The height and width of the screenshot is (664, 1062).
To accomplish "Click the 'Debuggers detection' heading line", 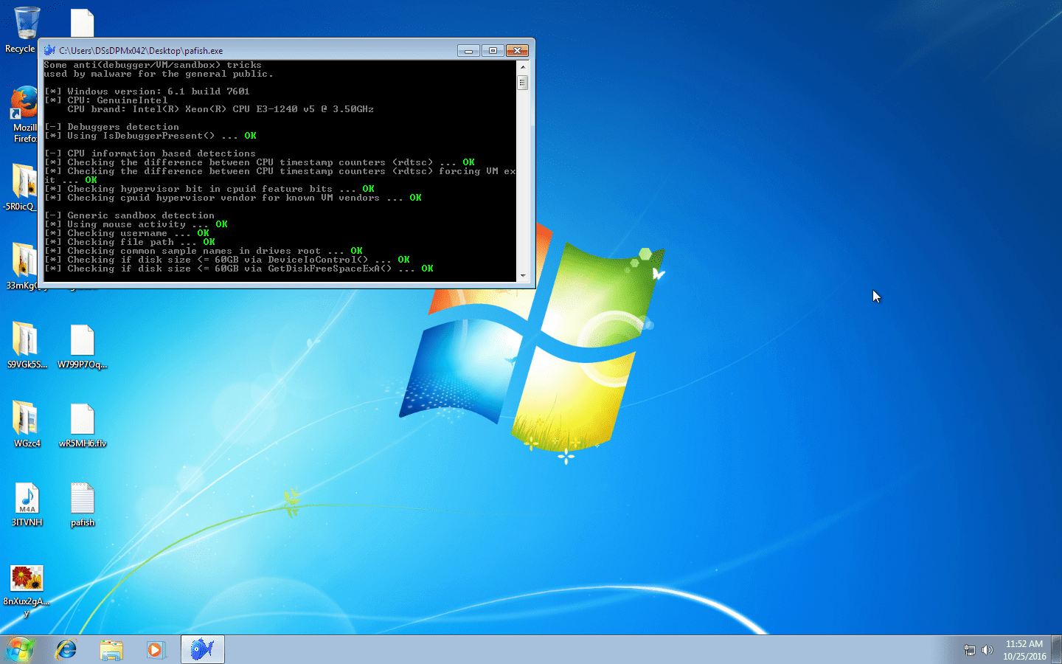I will coord(111,127).
